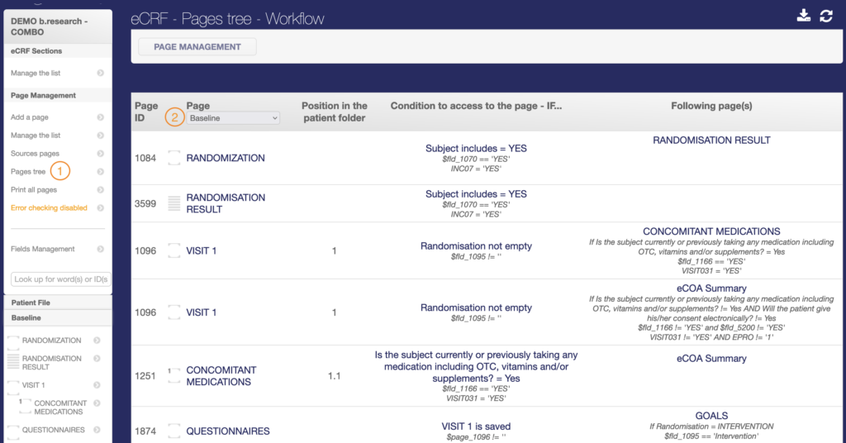
Task: Click arrow next to eCRF Manage the list
Action: coord(100,74)
